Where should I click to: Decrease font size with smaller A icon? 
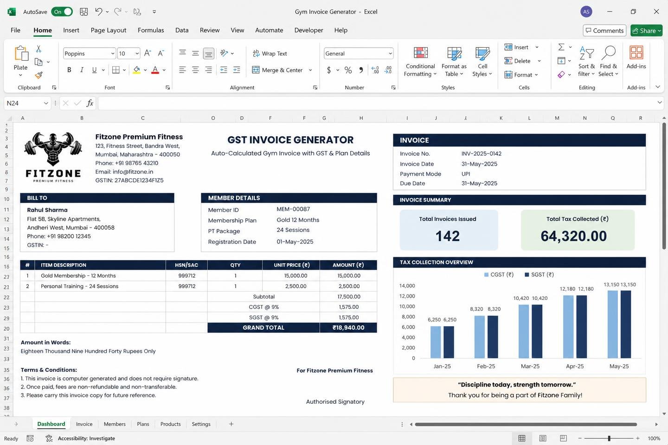161,53
